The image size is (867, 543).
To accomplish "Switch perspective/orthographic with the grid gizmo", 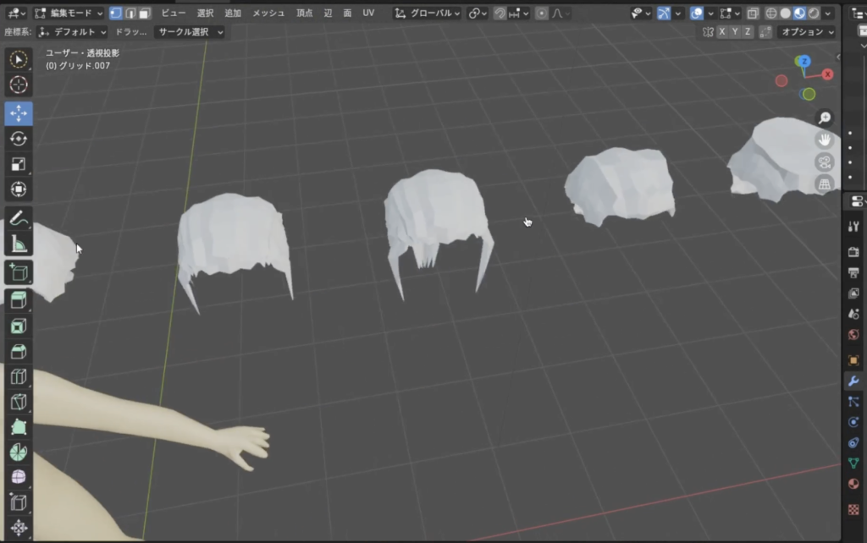I will point(825,184).
